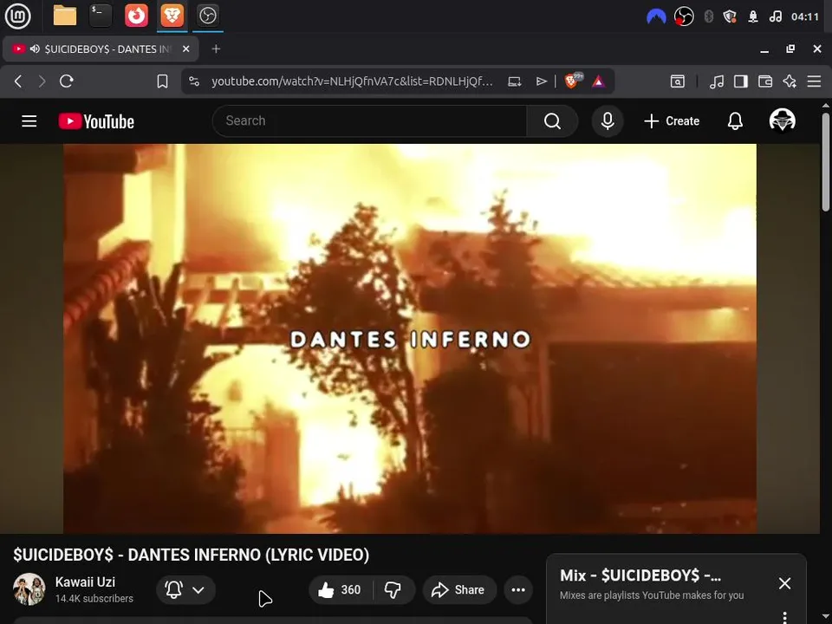Close the Mix - $UICIDEBOY$ playlist panel

click(784, 583)
